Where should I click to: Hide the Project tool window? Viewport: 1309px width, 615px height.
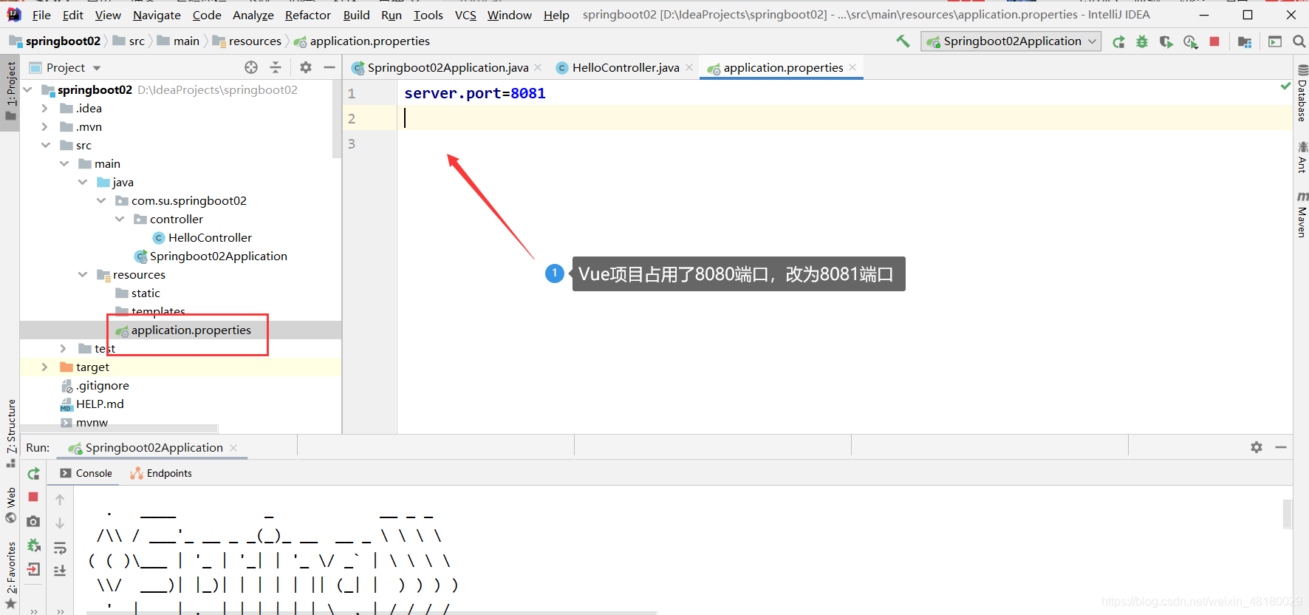329,67
